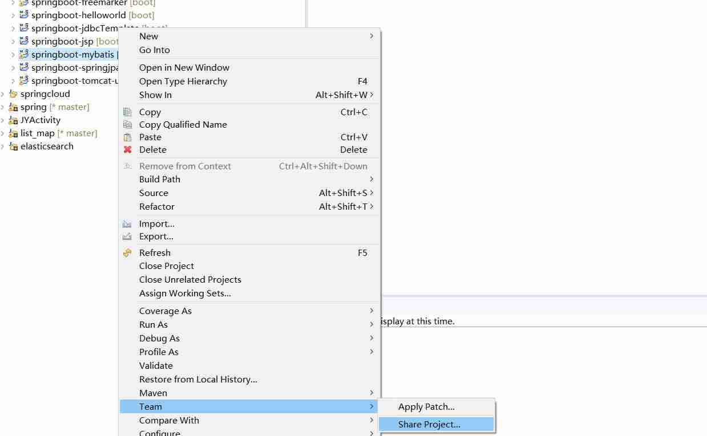Click the Export icon in context menu

tap(127, 237)
